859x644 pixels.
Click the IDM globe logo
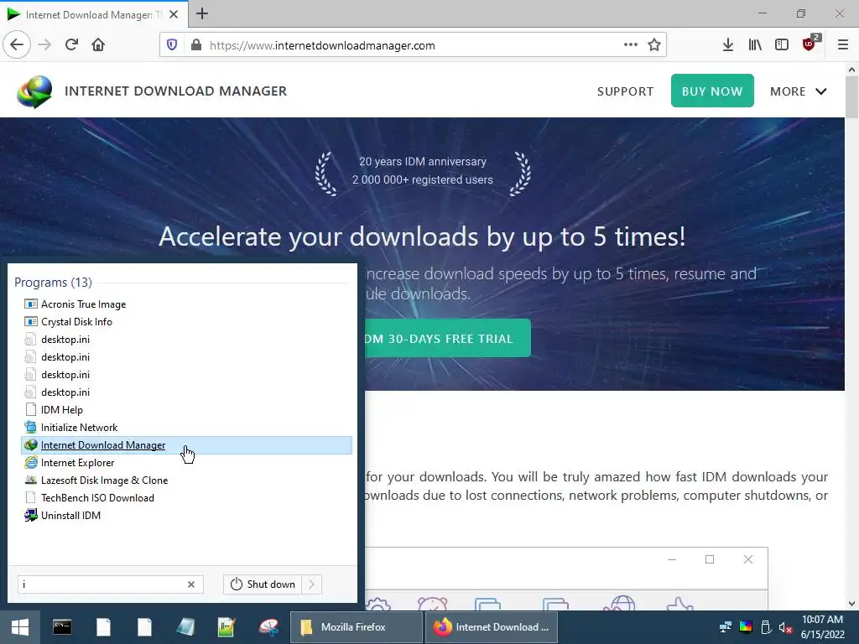[34, 91]
